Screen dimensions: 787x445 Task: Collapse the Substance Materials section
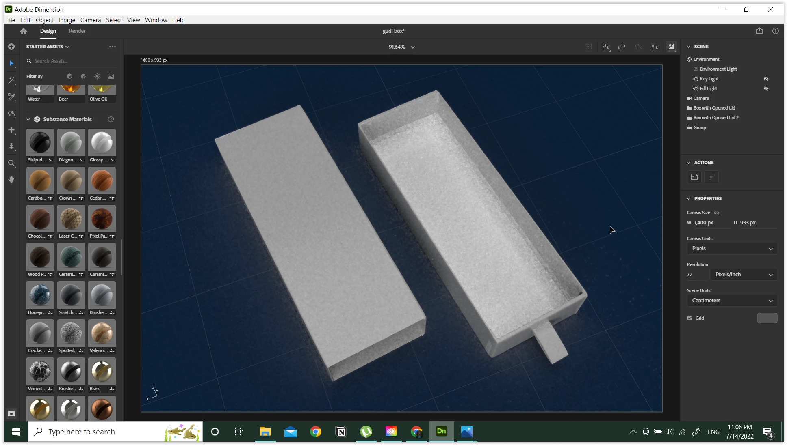coord(28,119)
